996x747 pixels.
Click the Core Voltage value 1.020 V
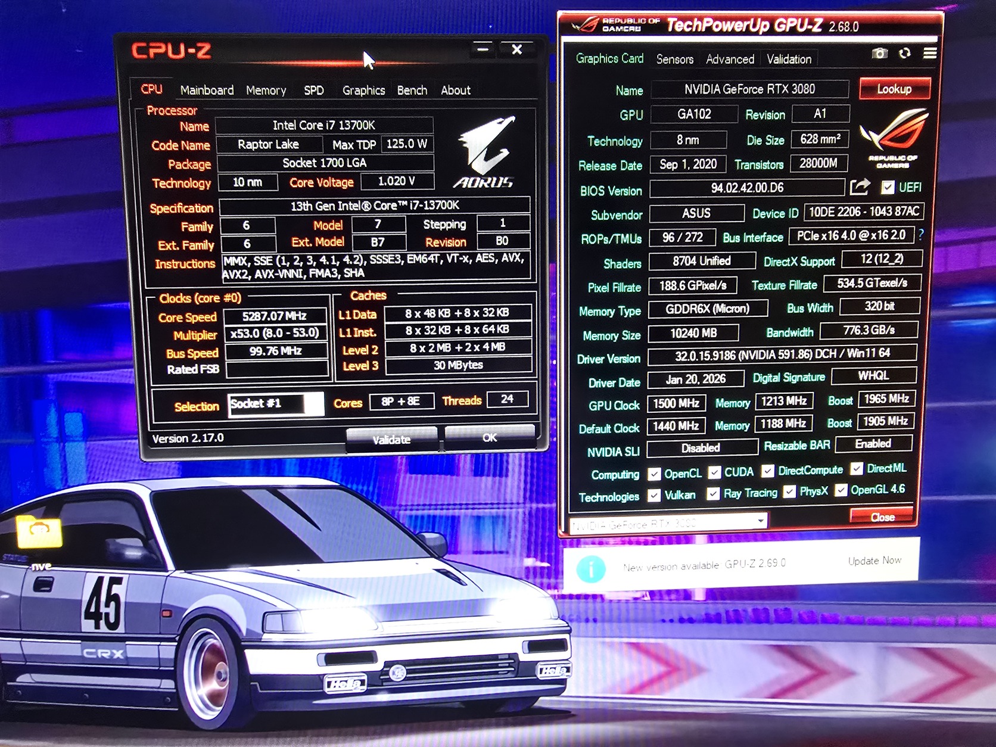click(397, 181)
